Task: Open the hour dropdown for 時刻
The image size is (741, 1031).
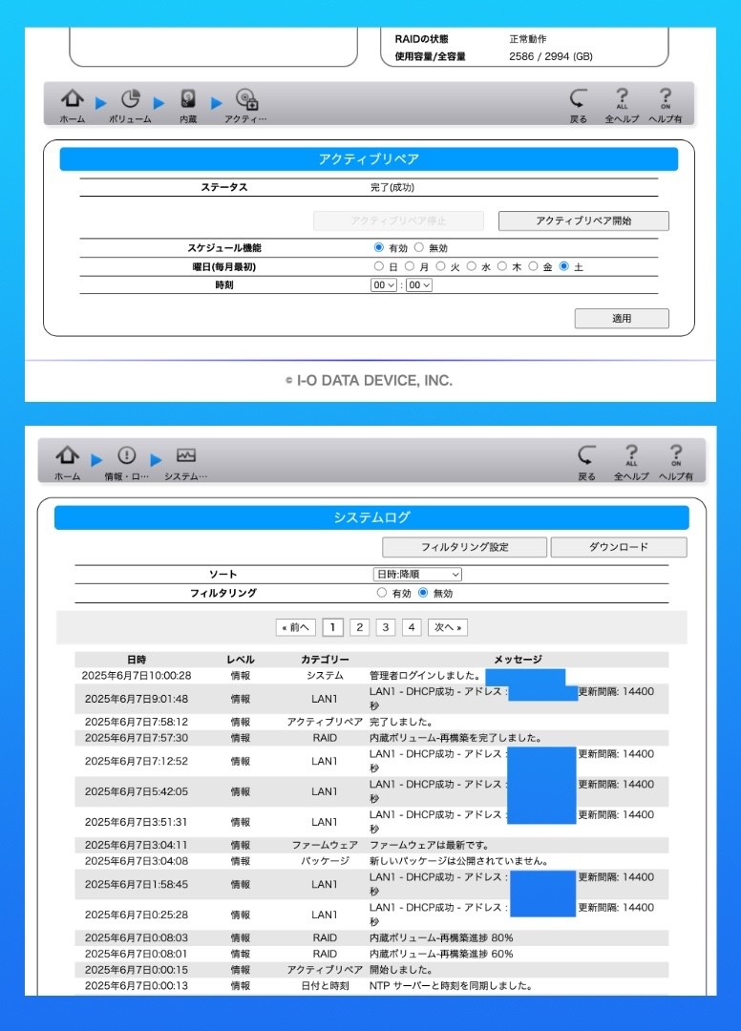Action: point(383,285)
